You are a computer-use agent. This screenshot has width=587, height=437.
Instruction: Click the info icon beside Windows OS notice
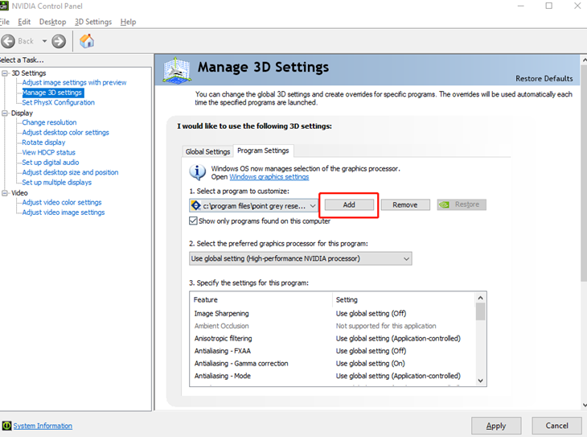click(x=197, y=172)
